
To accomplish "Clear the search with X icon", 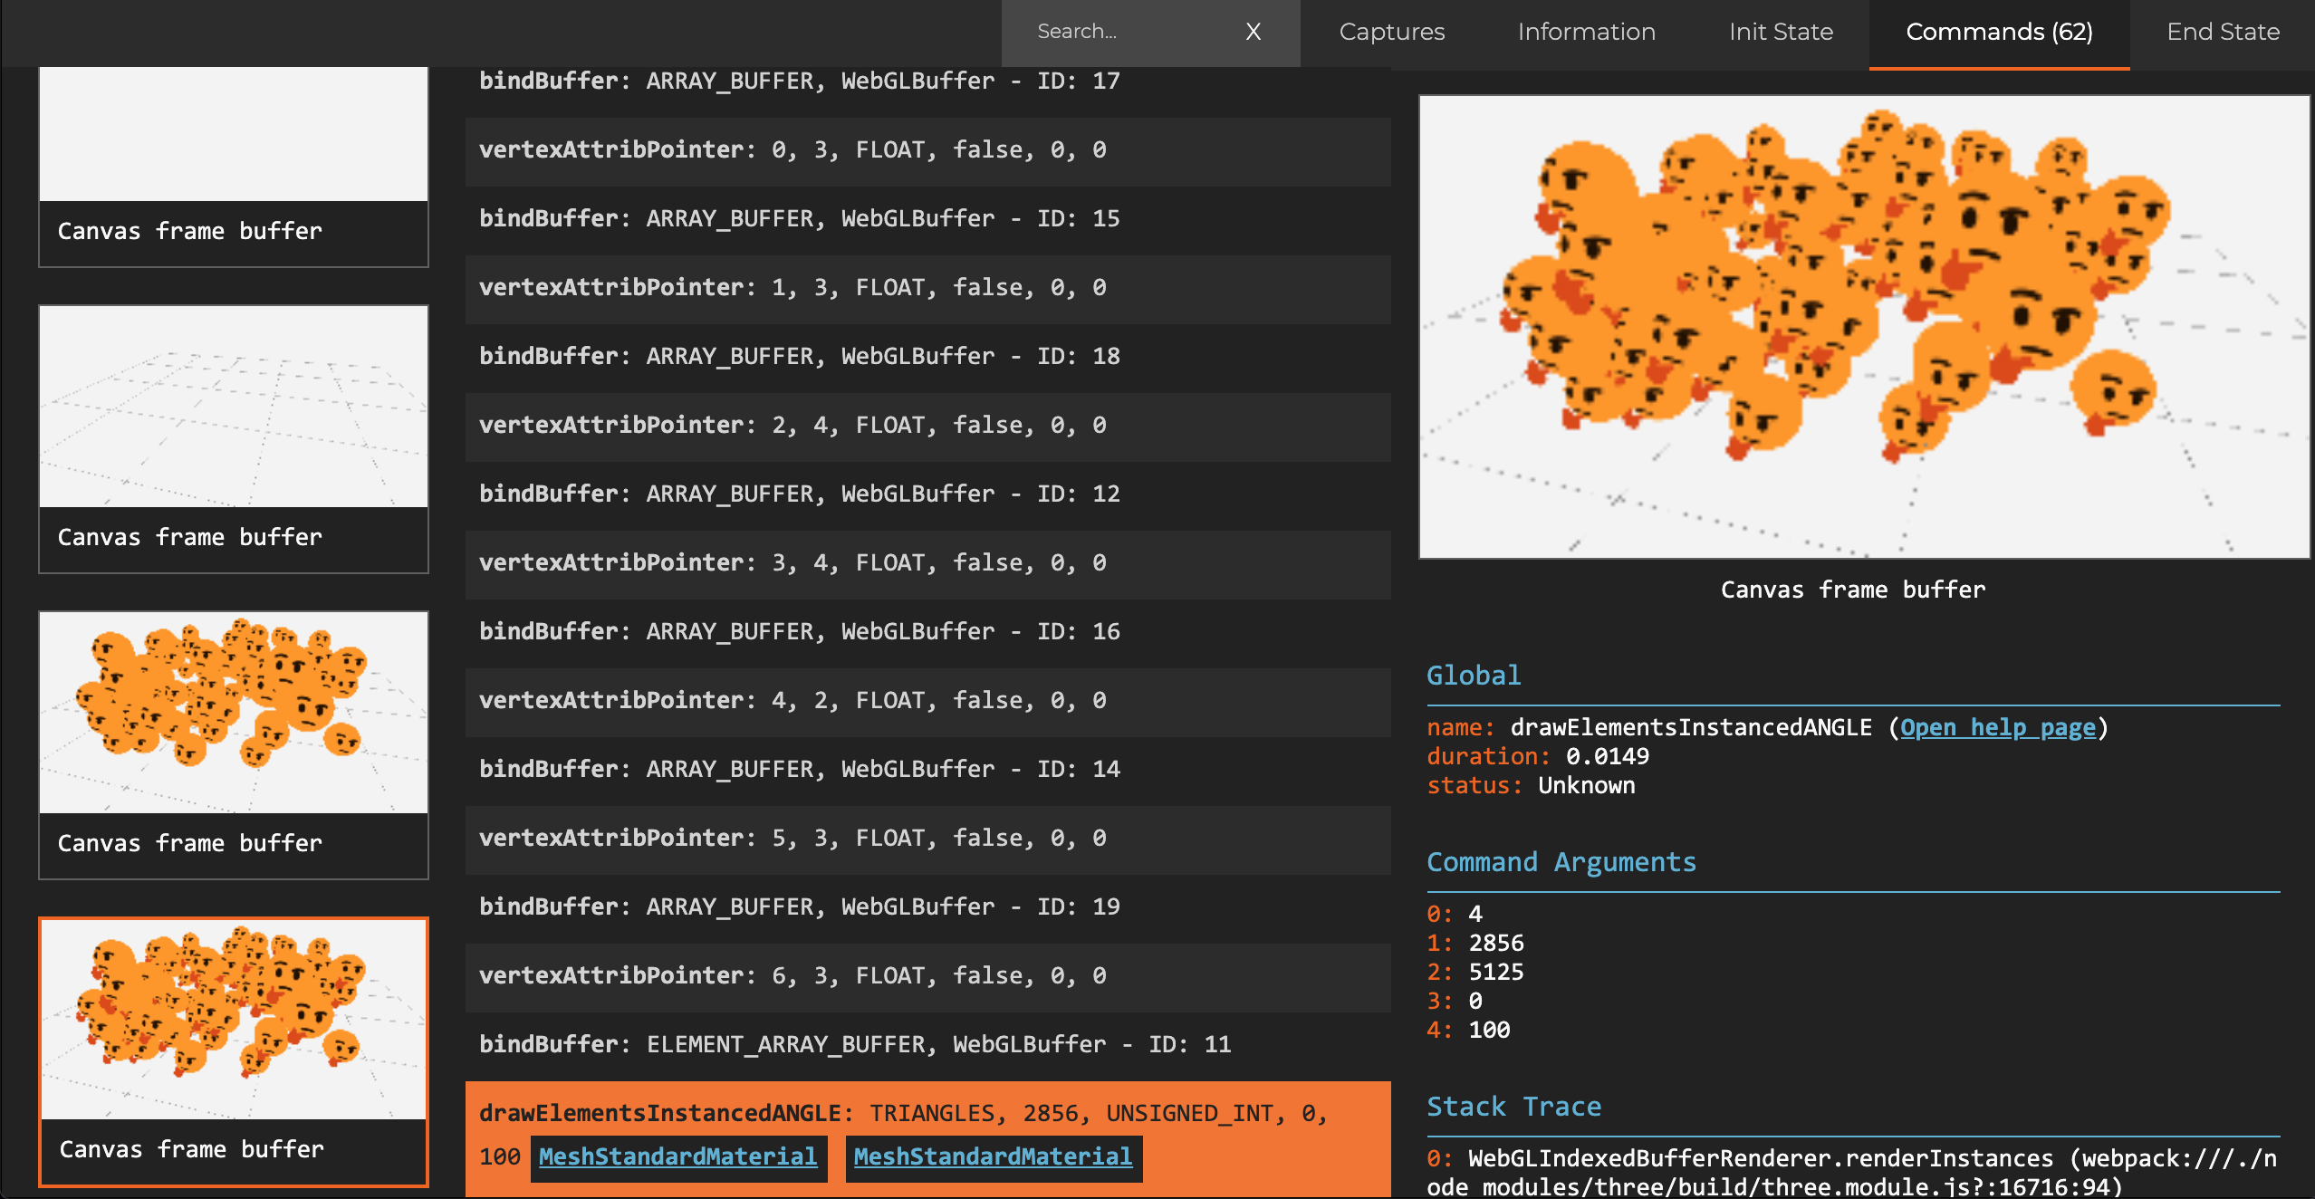I will 1253,32.
